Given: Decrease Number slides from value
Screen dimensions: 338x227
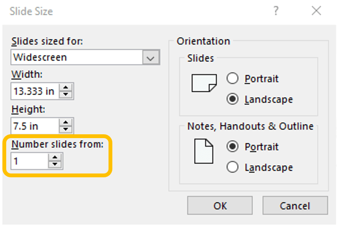Looking at the screenshot, I should click(55, 165).
